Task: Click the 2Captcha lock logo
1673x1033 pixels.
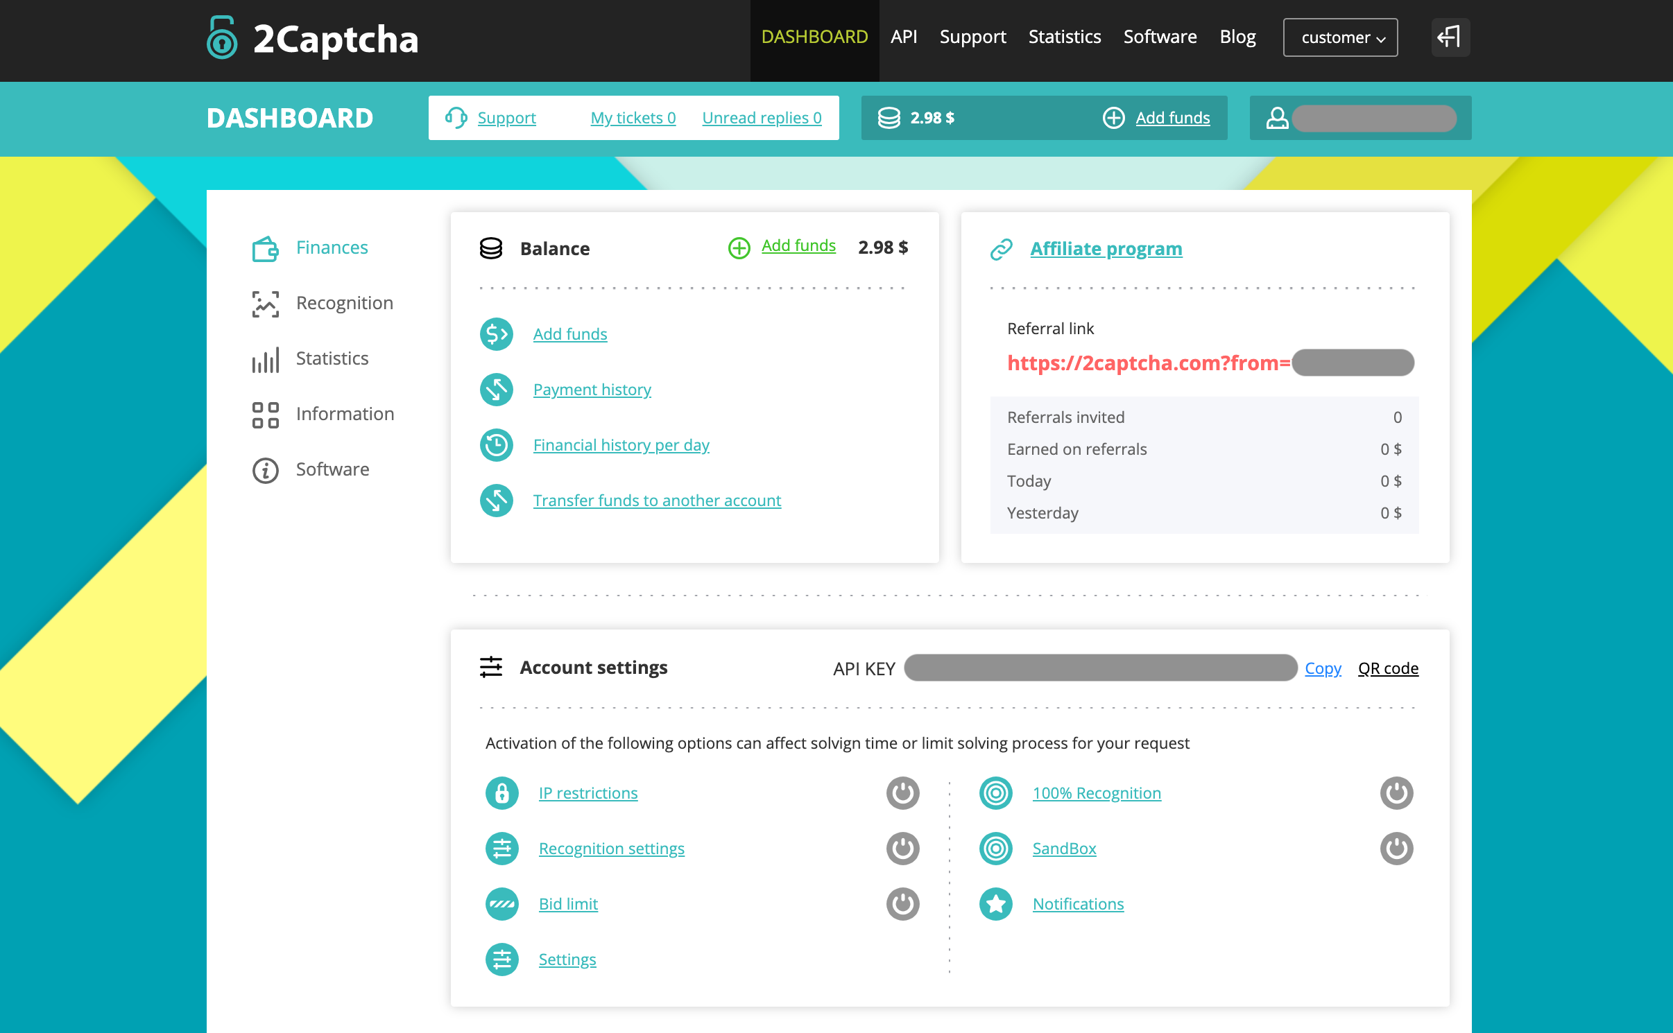Action: tap(222, 38)
